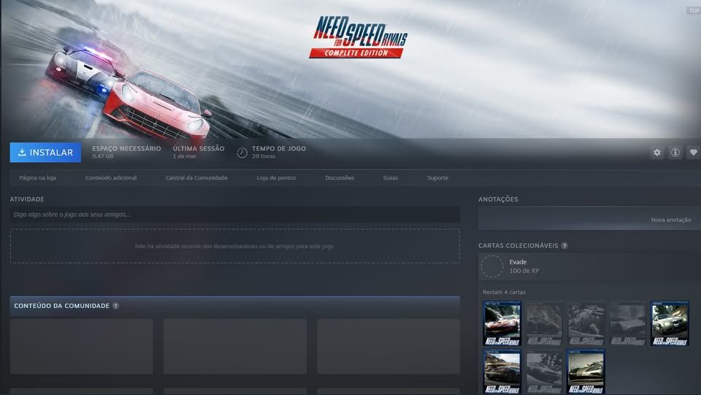This screenshot has height=395, width=701.
Task: Focus the 'Diga algo sobre o jogo' activity field
Action: click(x=234, y=215)
